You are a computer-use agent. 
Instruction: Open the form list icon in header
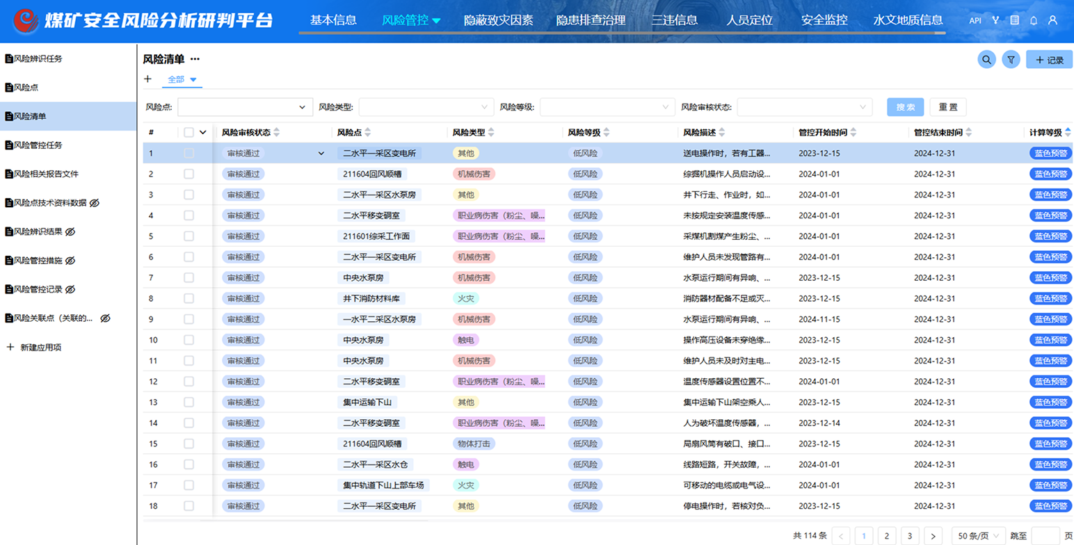(x=1014, y=21)
